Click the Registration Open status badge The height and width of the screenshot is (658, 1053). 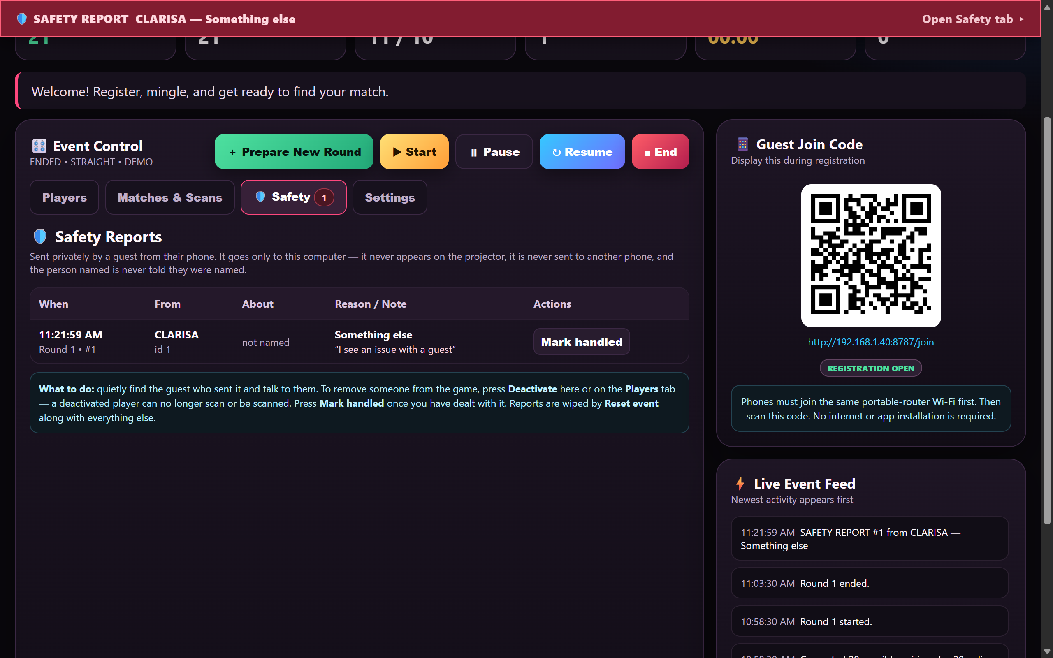pos(871,368)
